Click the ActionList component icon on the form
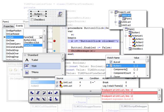The width and height of the screenshot is (164, 112). pos(60,14)
